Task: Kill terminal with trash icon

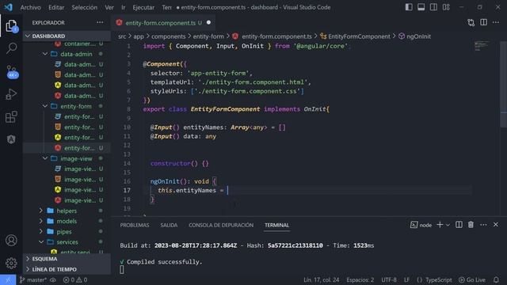Action: point(471,225)
